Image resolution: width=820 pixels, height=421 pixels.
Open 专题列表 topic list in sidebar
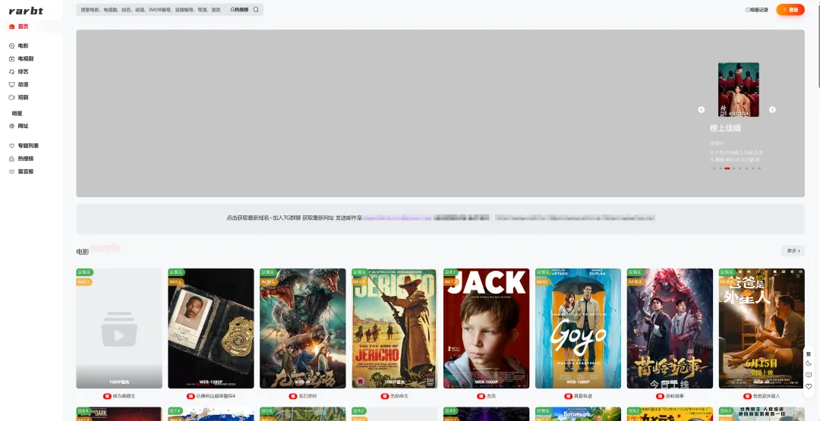[x=24, y=146]
